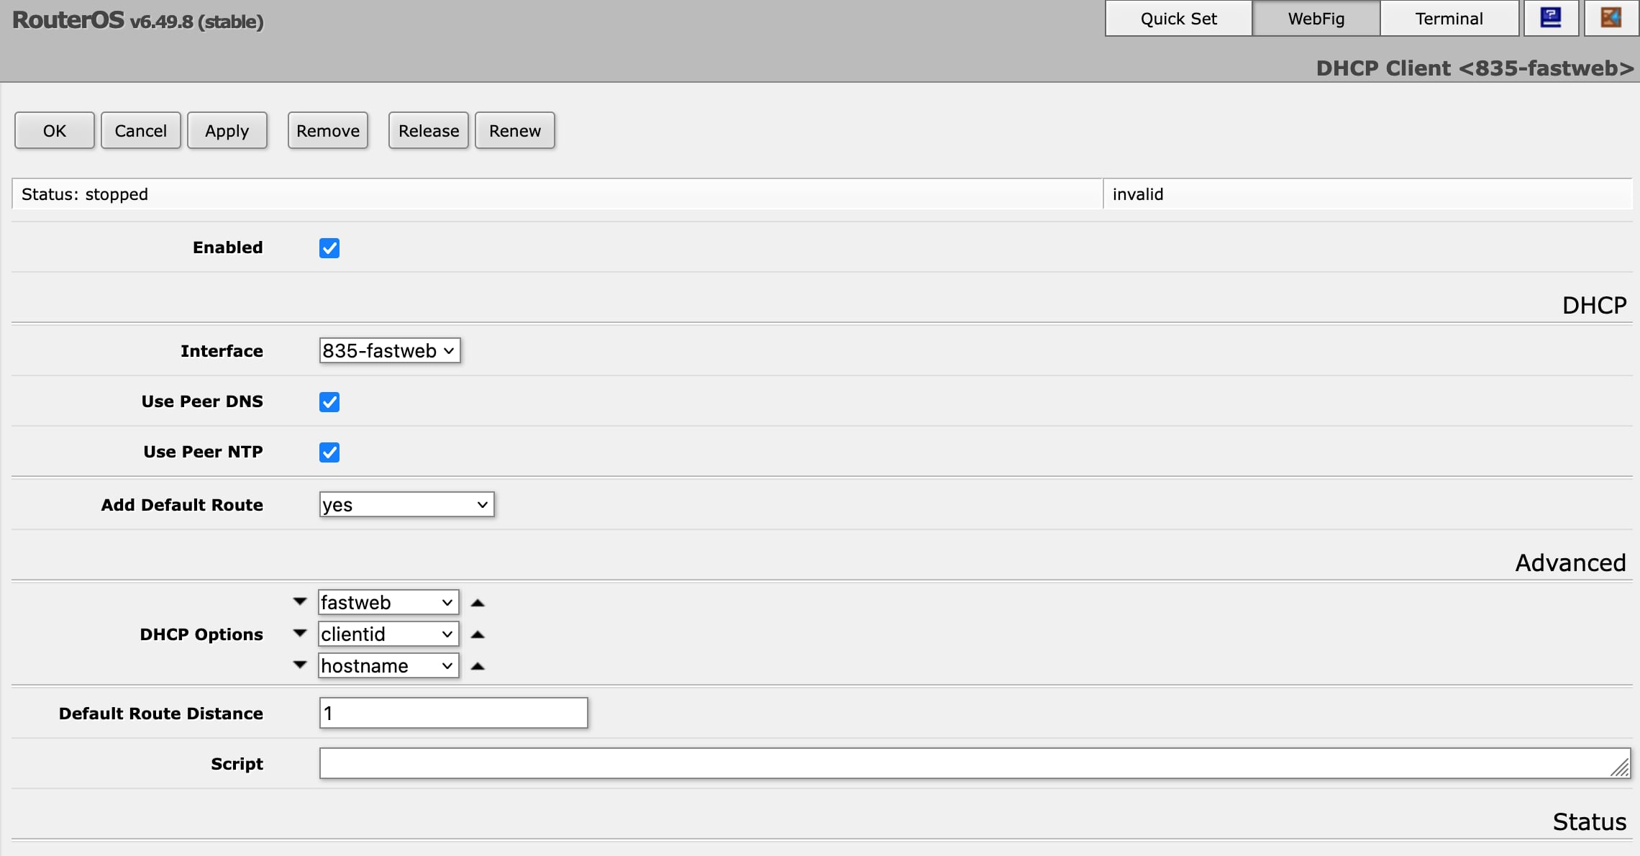Uncheck the Enabled checkbox
The height and width of the screenshot is (856, 1640).
tap(329, 248)
